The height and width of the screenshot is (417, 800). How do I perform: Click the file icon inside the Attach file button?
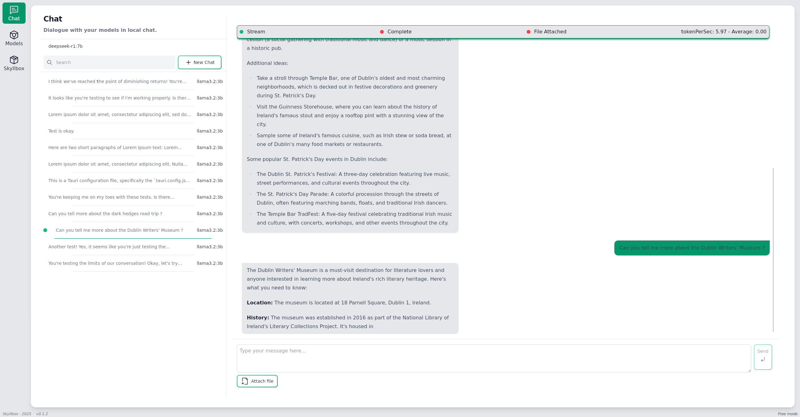click(245, 381)
